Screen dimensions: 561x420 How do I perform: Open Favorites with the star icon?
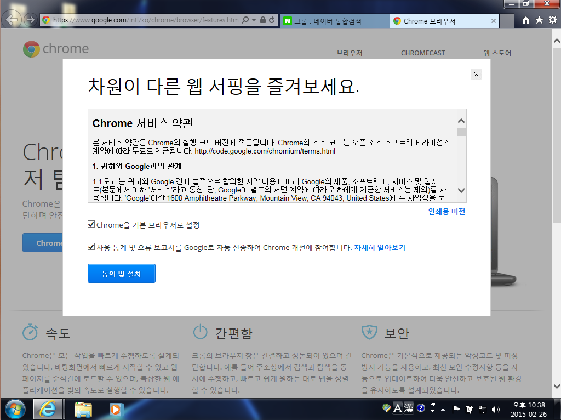(539, 20)
